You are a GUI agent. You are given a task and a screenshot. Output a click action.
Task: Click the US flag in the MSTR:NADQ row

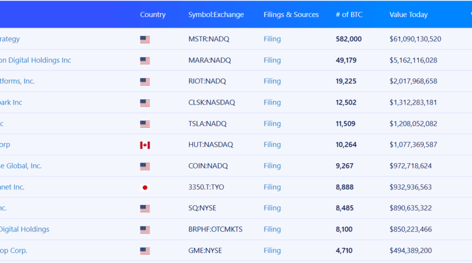(145, 40)
